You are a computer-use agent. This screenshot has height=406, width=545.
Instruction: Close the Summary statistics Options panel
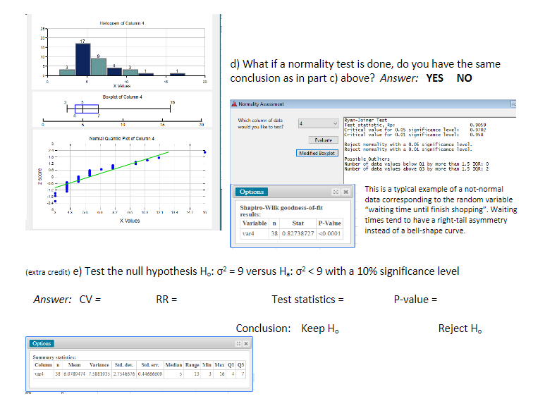point(246,343)
